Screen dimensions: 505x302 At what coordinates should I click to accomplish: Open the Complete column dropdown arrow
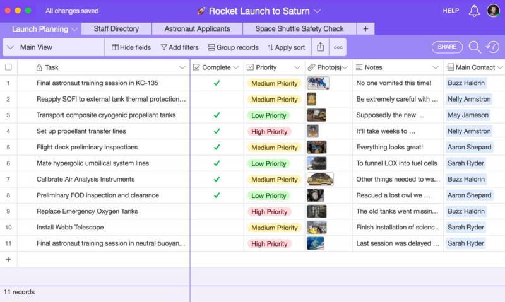pyautogui.click(x=235, y=67)
